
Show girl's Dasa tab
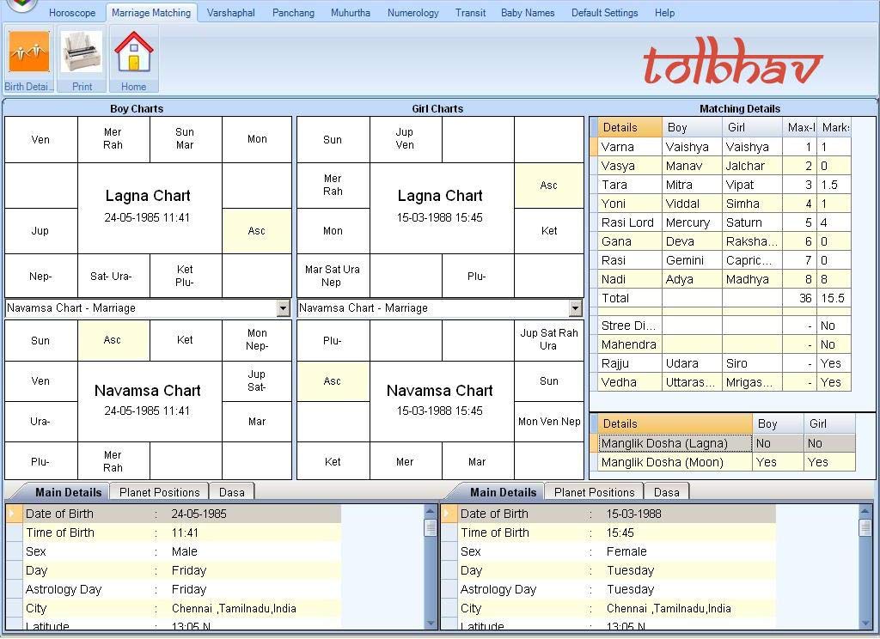click(666, 492)
